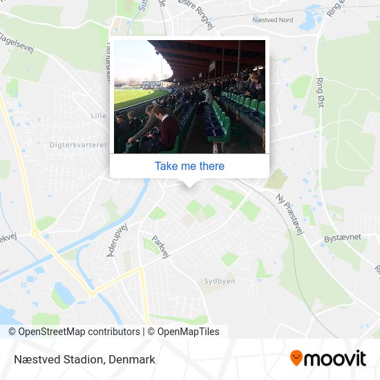Click the yellow roundabout junction on map
This screenshot has height=380, width=380.
coord(35,234)
